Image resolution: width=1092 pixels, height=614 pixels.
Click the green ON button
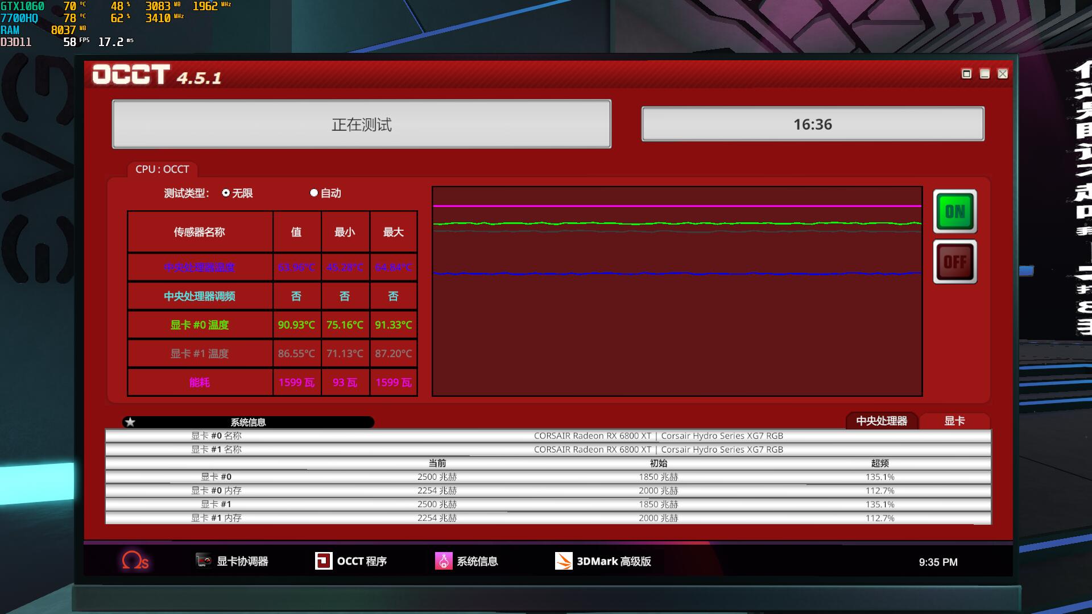(x=955, y=211)
